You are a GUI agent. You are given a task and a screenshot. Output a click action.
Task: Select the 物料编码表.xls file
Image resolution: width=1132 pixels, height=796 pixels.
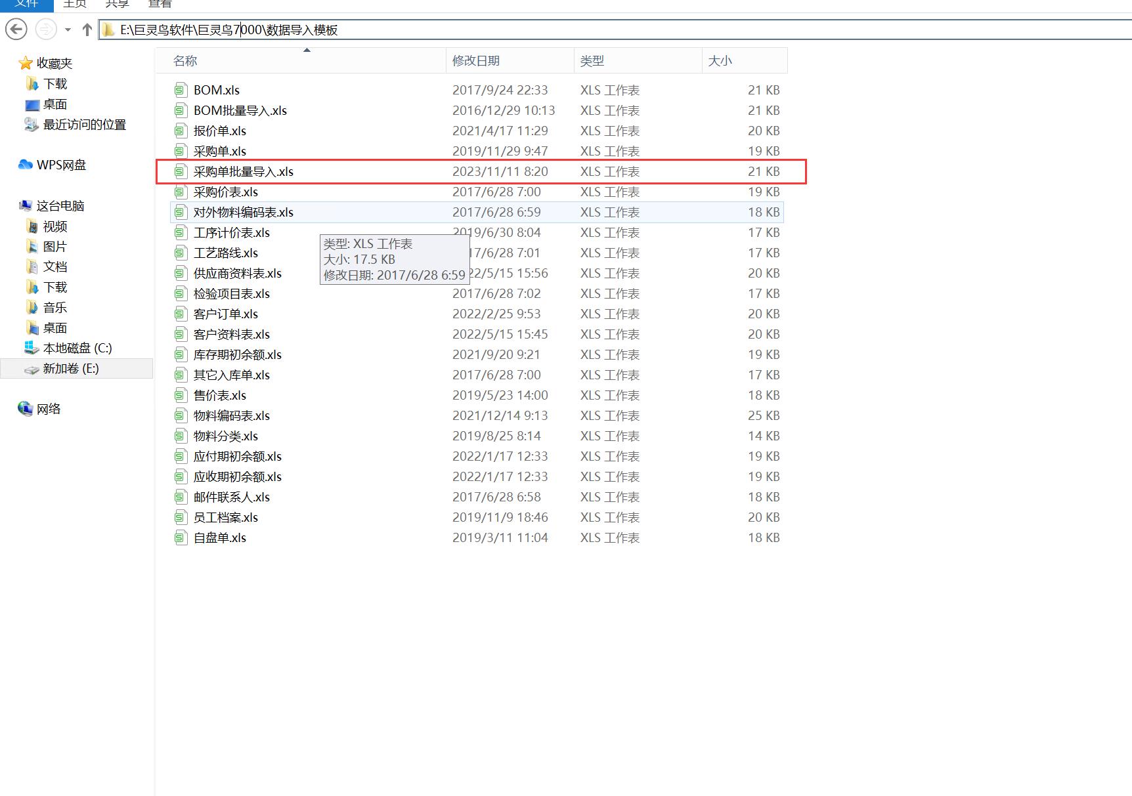pyautogui.click(x=231, y=416)
